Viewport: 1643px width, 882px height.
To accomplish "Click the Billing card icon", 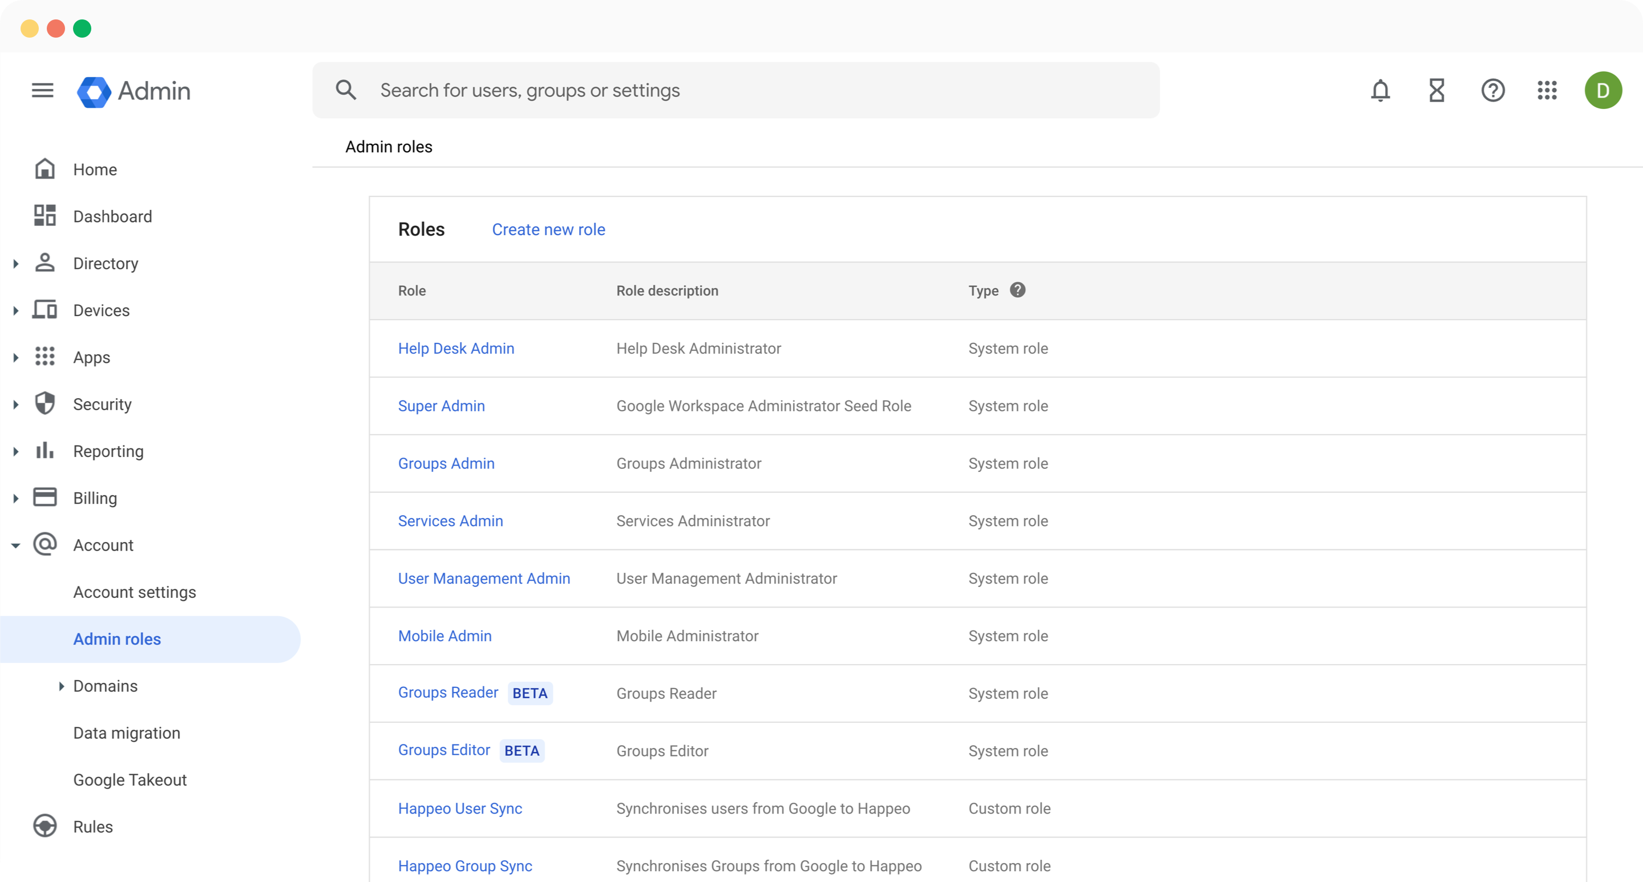I will click(44, 497).
